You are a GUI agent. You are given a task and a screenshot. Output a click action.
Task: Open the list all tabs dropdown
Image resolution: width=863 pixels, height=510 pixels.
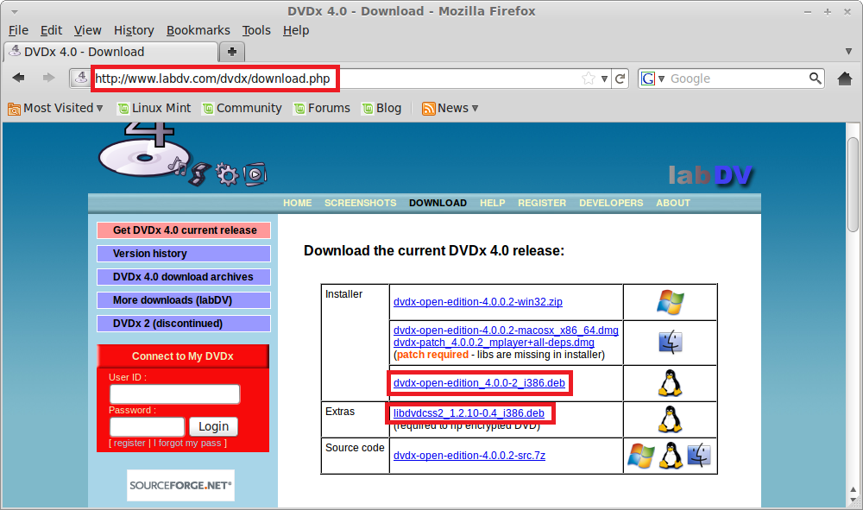848,51
